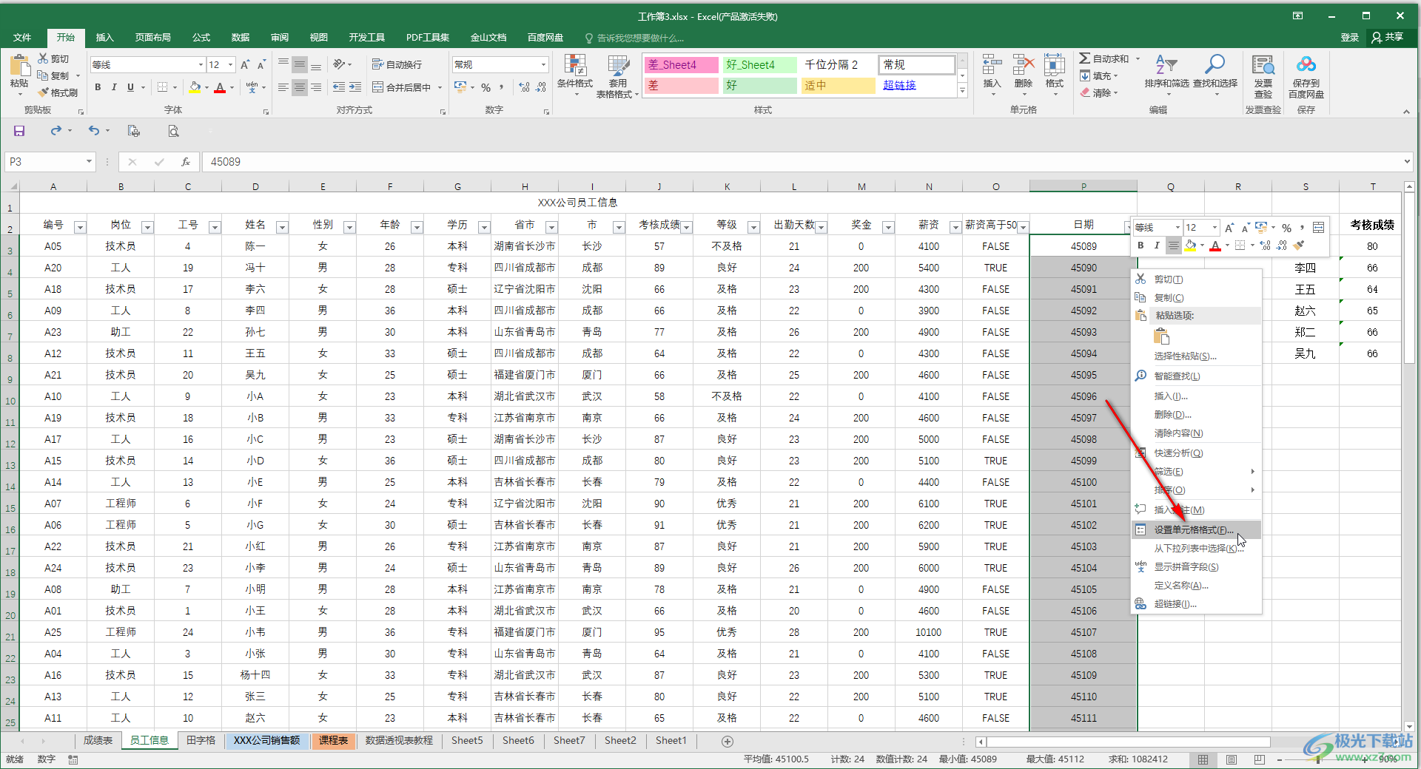Click the Save icon in the quick access toolbar
Screen dimensions: 1421x769
click(19, 131)
